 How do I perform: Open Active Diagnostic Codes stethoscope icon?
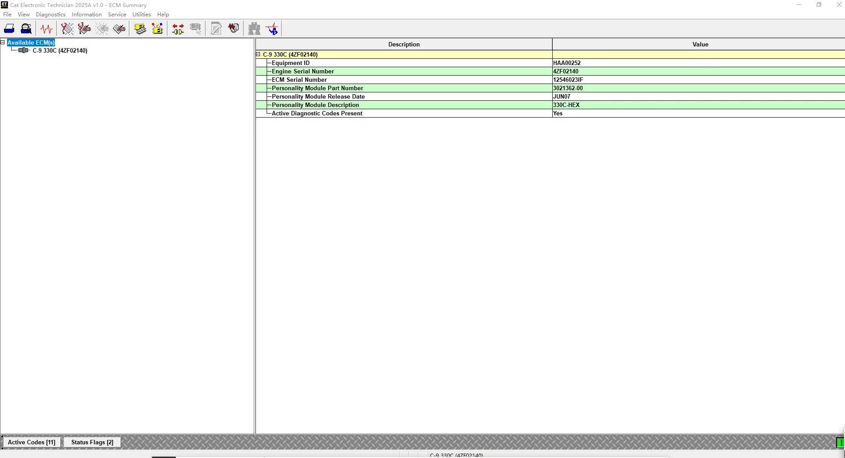click(67, 29)
